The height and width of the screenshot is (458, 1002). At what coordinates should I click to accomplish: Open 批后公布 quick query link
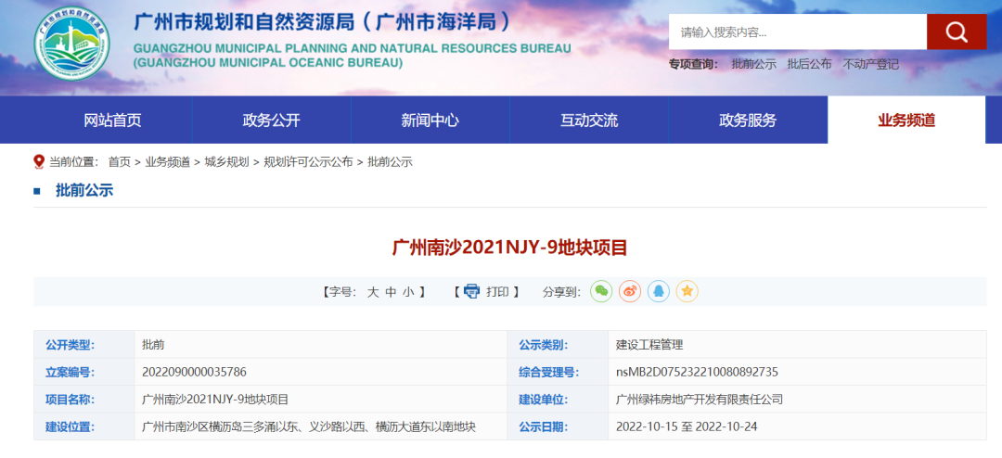coord(810,64)
